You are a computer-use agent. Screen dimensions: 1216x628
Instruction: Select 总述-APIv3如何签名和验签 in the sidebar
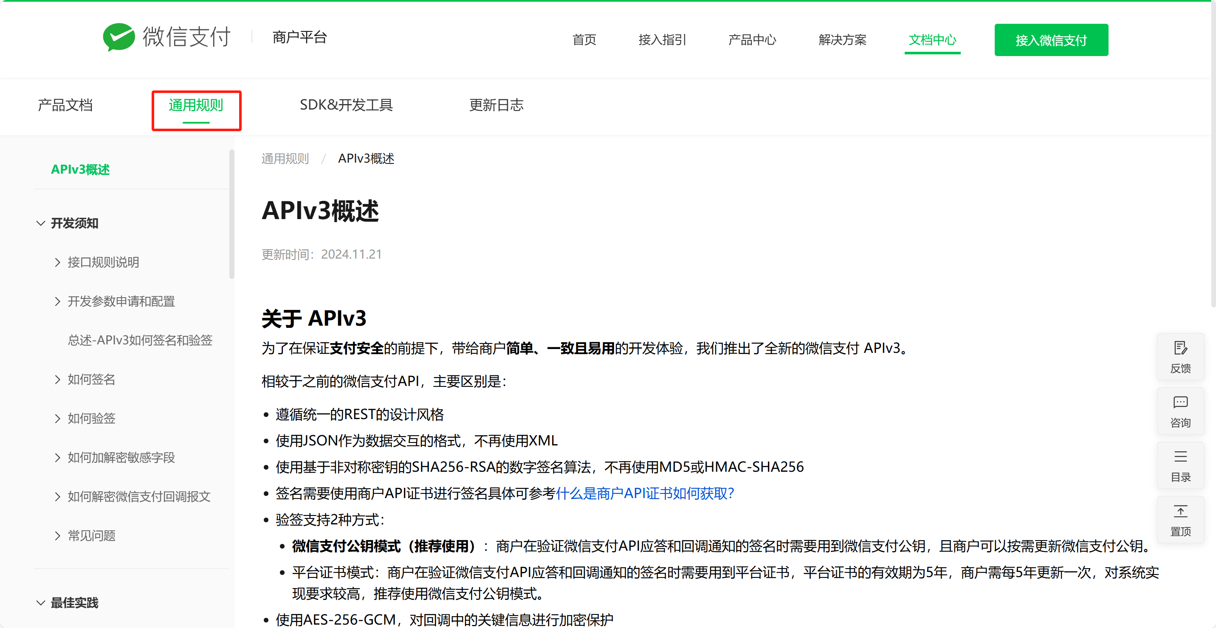140,340
